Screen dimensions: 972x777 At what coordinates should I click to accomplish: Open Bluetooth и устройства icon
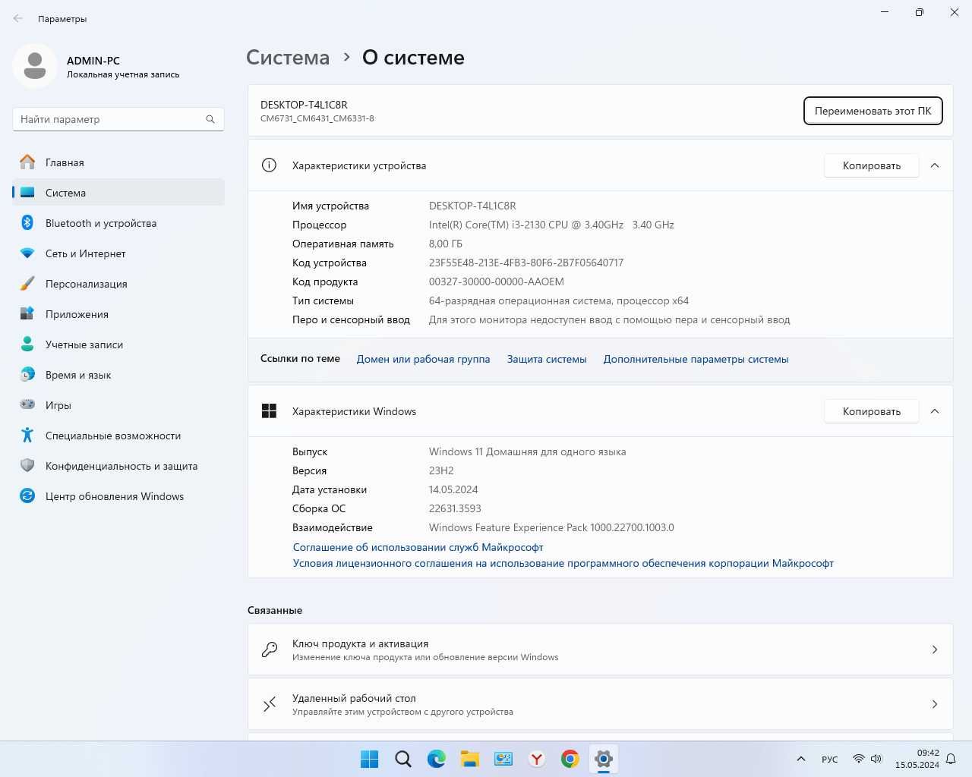click(x=27, y=223)
